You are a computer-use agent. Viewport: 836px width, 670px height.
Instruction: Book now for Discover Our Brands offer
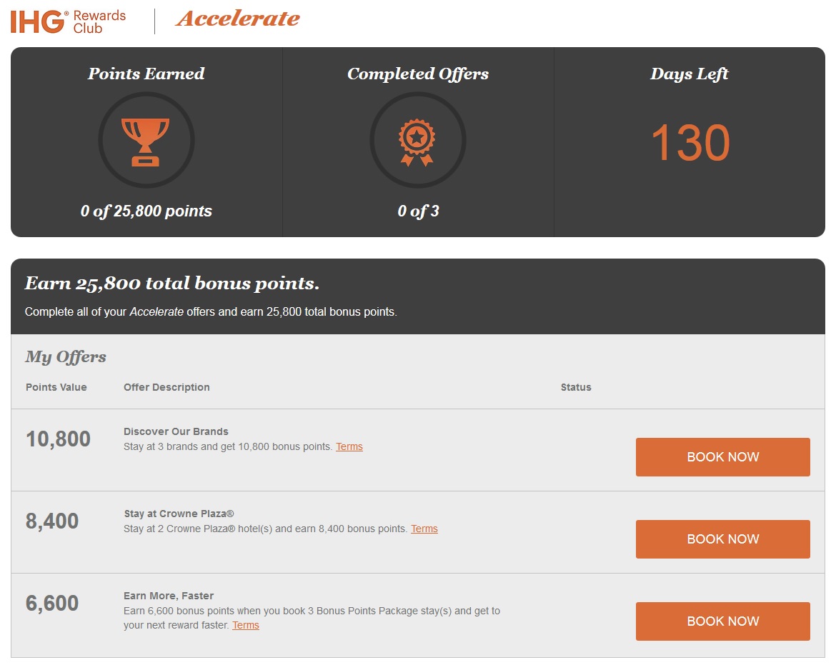pyautogui.click(x=722, y=457)
